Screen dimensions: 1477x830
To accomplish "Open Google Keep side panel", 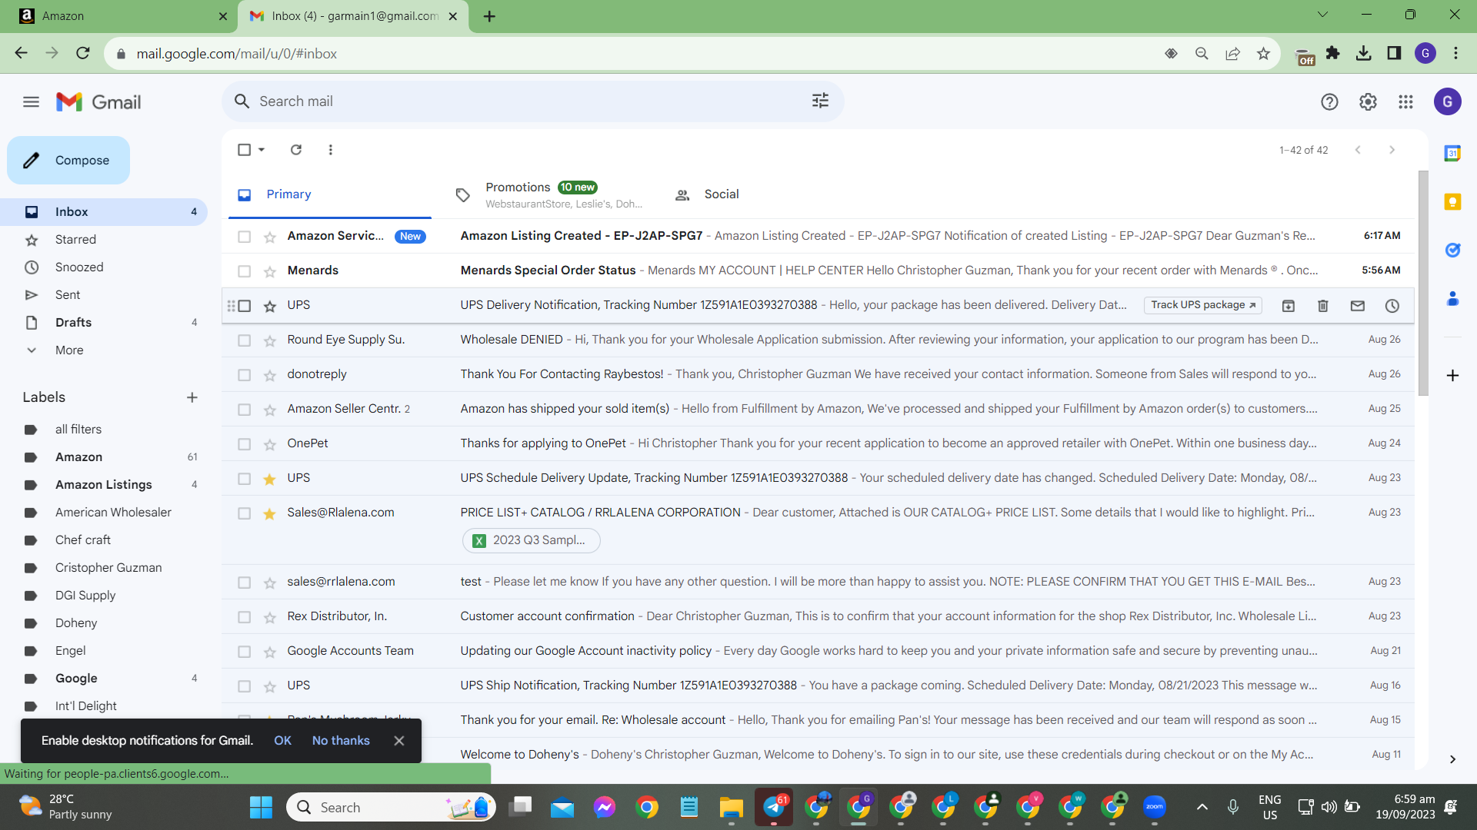I will click(x=1452, y=201).
